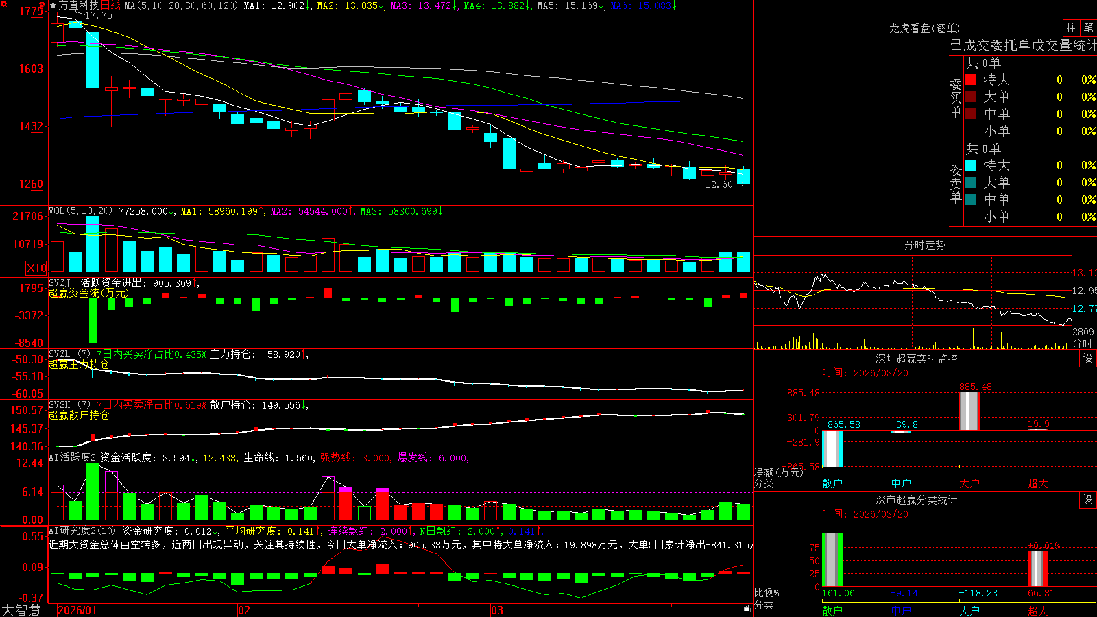Viewport: 1097px width, 617px height.
Task: Click the 时间: 2026/03/20 in realtime monitor
Action: 865,373
